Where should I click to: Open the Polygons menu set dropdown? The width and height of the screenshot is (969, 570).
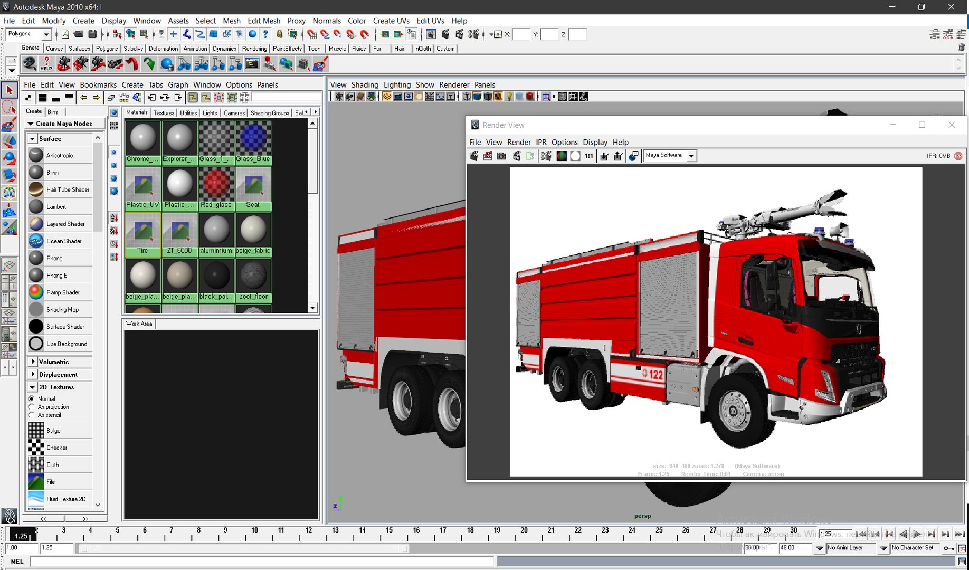click(46, 34)
